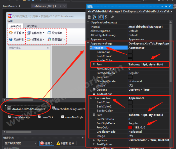Image resolution: width=176 pixels, height=149 pixels.
Task: Open the frmMain.cs code tab
Action: (x=11, y=6)
